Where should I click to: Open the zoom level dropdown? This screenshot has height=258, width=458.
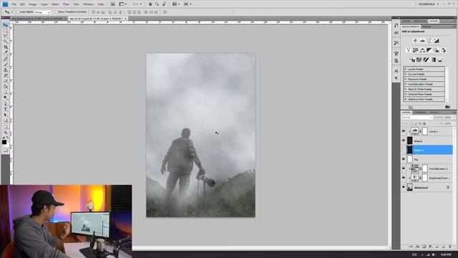coord(137,4)
